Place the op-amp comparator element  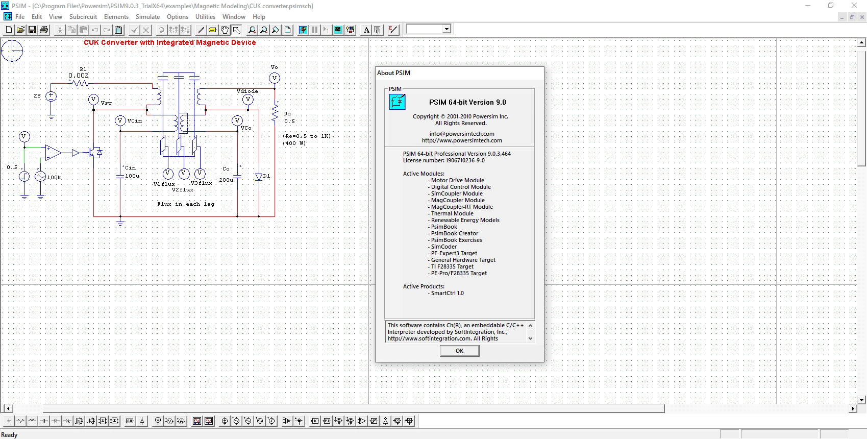(362, 421)
